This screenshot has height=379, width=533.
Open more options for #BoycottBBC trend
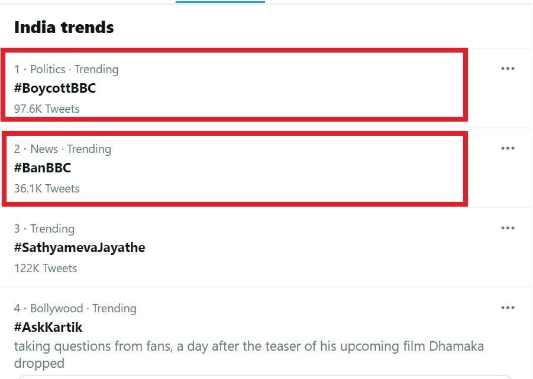(508, 68)
